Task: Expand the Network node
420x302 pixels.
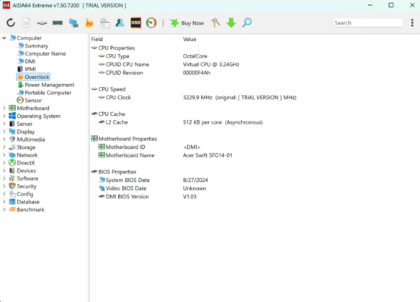Action: [x=4, y=155]
